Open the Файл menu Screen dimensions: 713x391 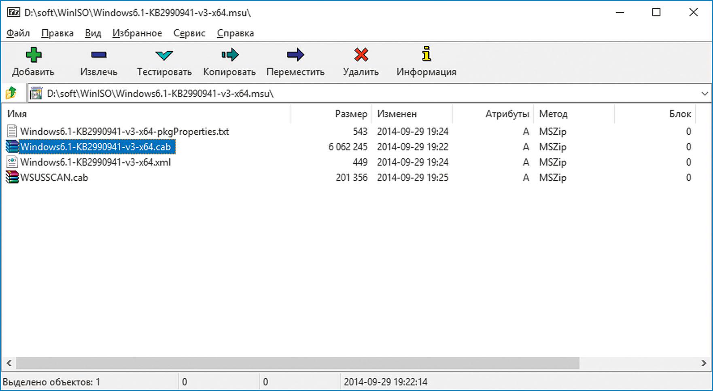click(18, 33)
